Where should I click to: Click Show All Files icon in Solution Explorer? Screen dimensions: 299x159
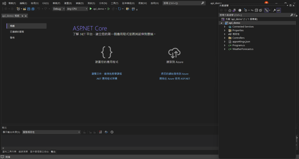(x=260, y=10)
